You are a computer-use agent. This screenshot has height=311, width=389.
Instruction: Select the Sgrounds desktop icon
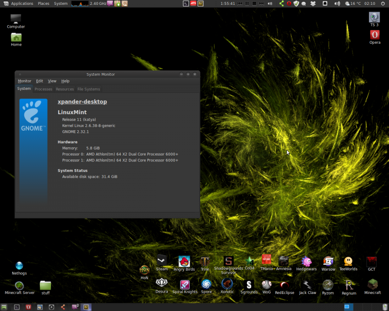[x=249, y=287]
